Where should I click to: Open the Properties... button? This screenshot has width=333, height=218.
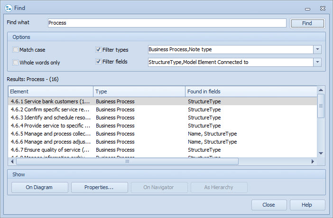[99, 187]
